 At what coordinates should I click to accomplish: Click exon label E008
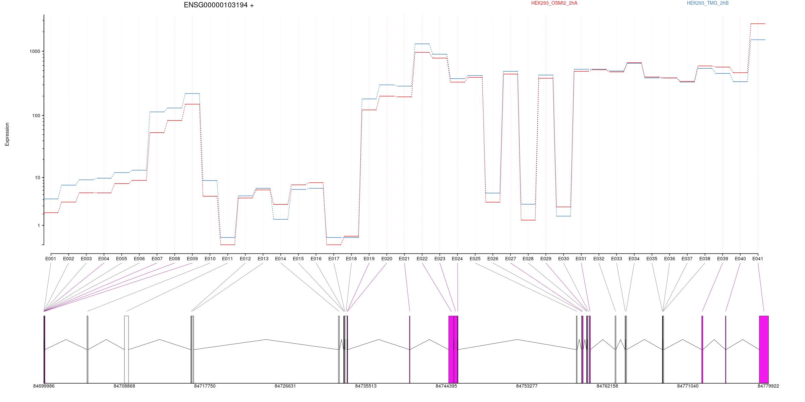click(x=174, y=259)
